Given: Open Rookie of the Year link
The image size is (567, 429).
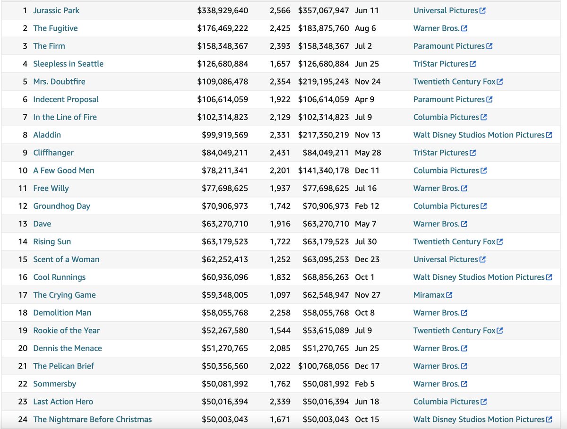Looking at the screenshot, I should pos(67,331).
